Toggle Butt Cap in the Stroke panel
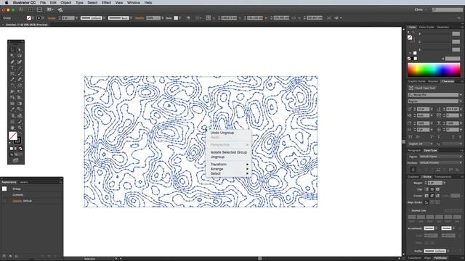 click(x=426, y=189)
